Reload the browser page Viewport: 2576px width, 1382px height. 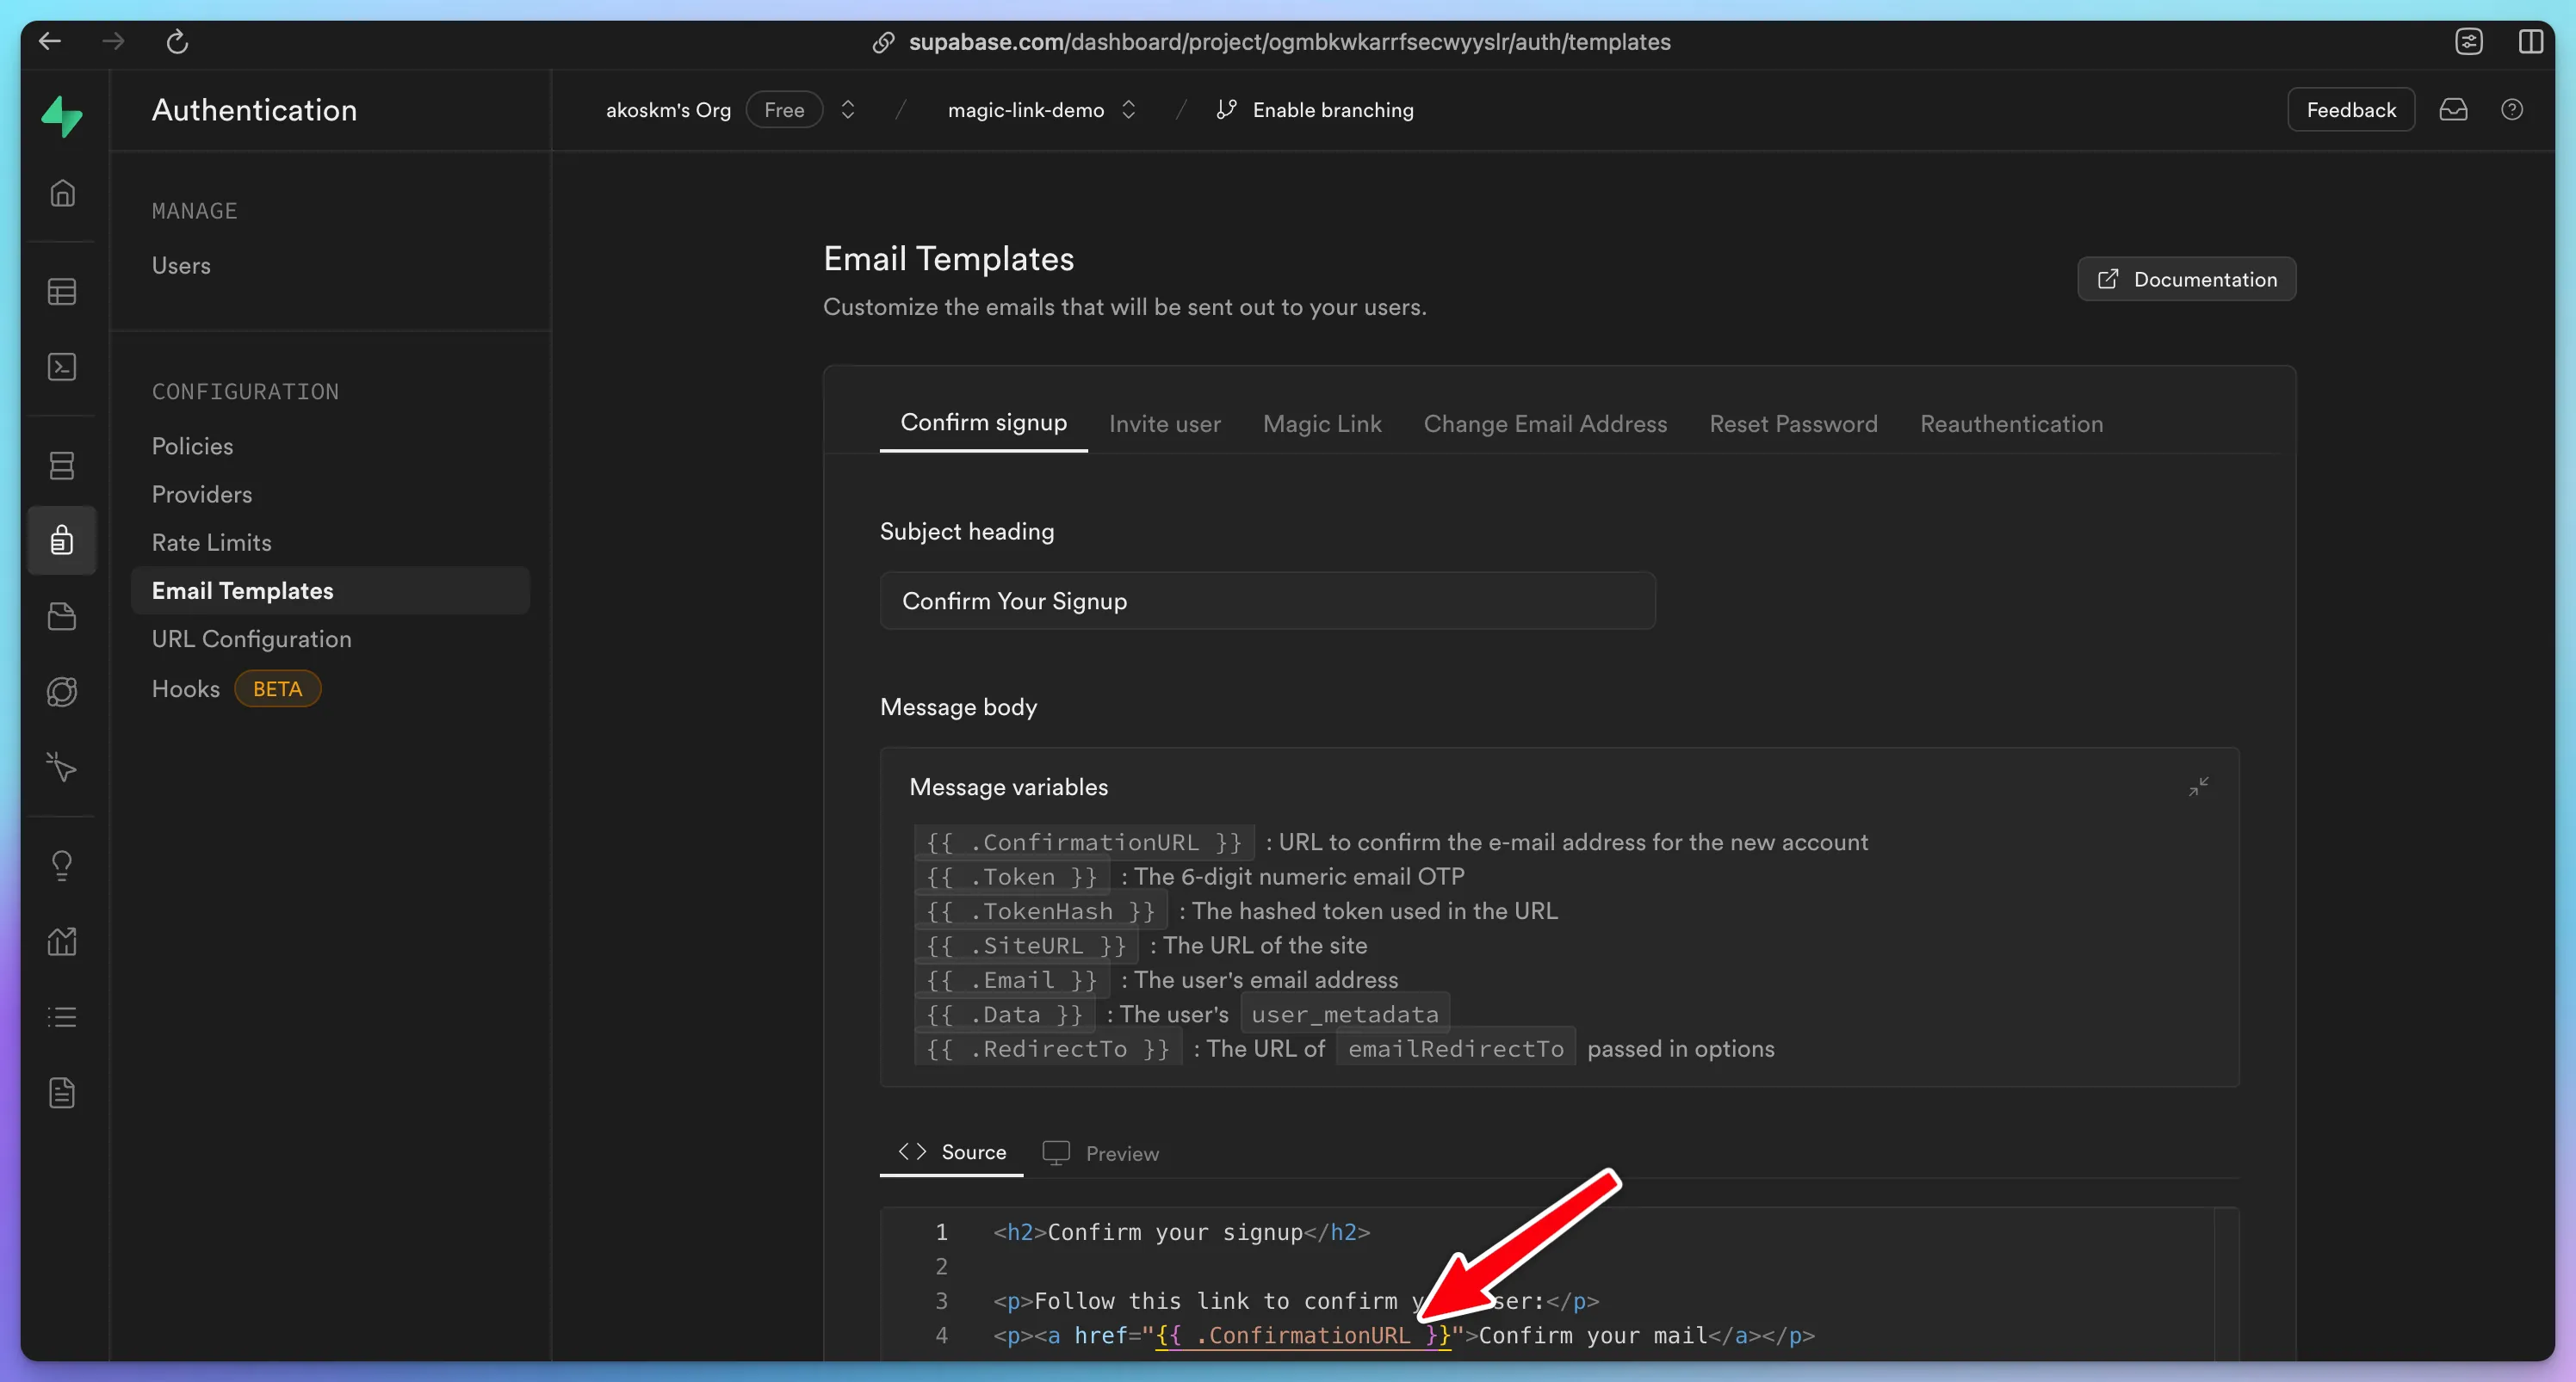coord(177,41)
